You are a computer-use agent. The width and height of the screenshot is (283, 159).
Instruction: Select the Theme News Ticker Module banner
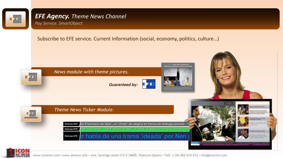point(103,110)
